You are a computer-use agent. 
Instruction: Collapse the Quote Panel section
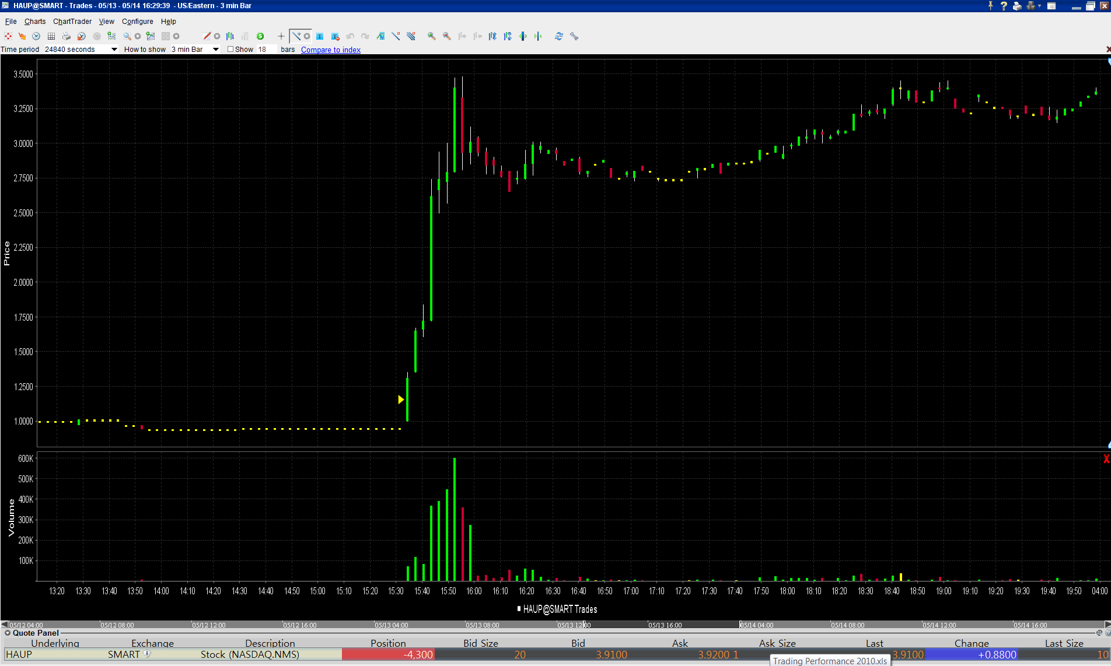(x=8, y=633)
